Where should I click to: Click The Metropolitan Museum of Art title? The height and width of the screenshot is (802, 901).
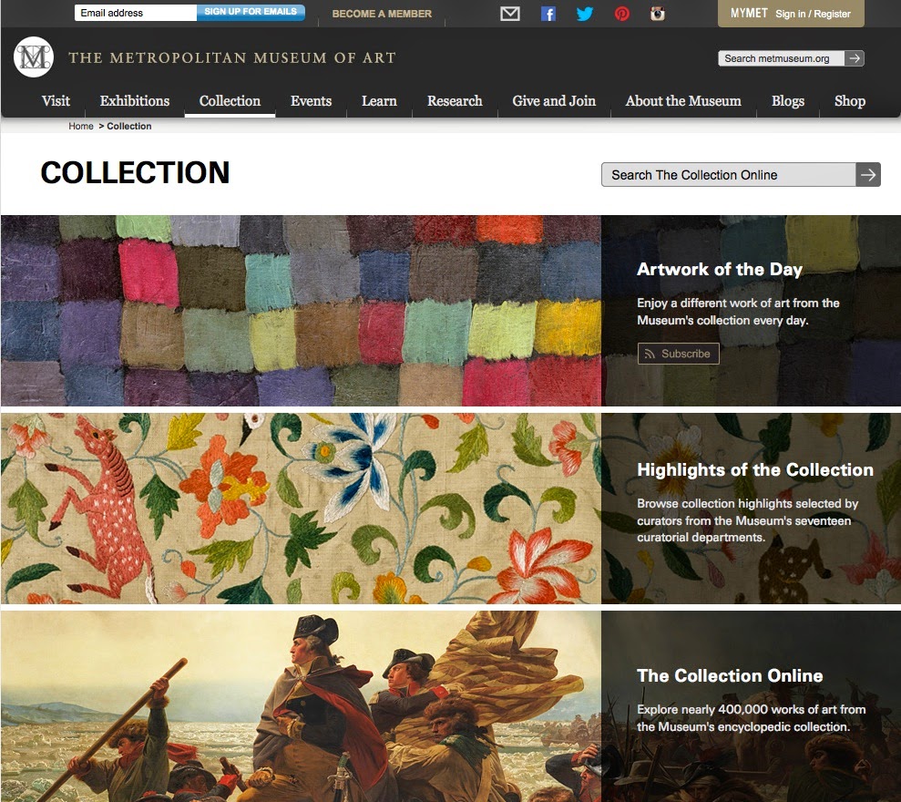232,57
